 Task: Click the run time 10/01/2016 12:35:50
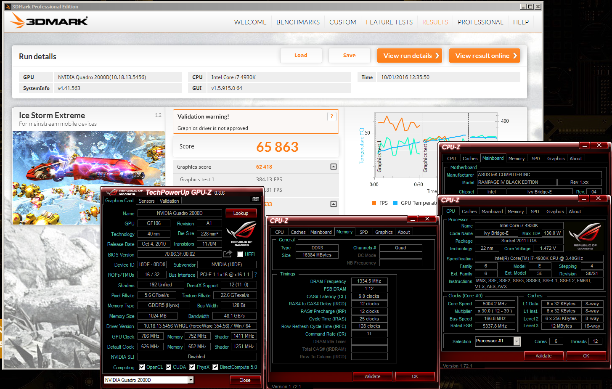405,77
